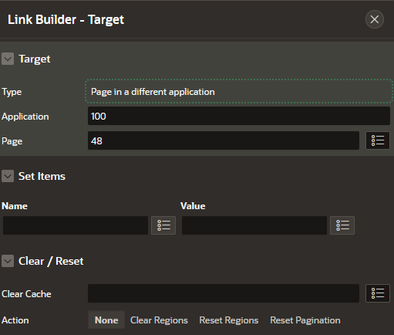Click the Clear Cache label text
Viewport: 394px width, 335px height.
26,294
